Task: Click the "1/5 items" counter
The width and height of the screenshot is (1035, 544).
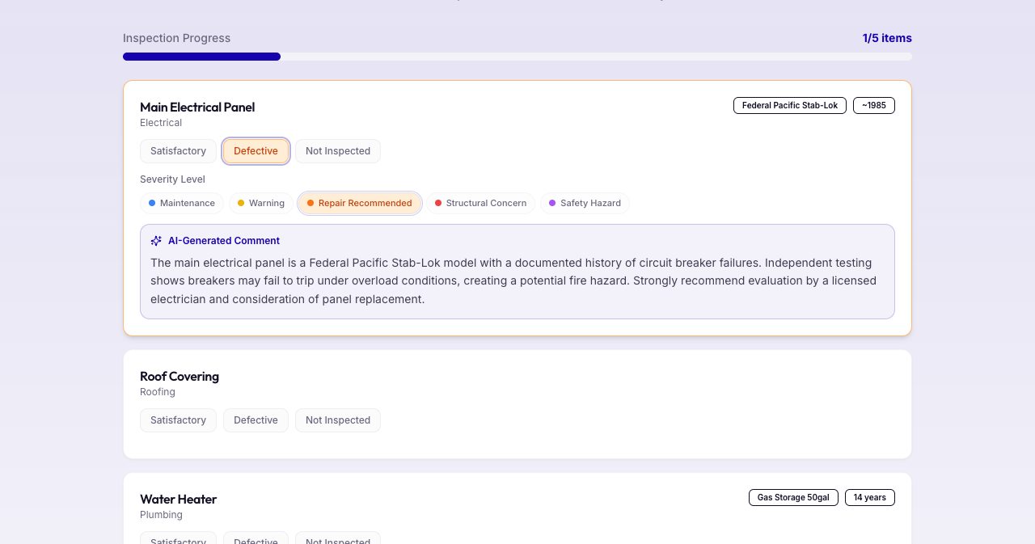Action: [887, 38]
